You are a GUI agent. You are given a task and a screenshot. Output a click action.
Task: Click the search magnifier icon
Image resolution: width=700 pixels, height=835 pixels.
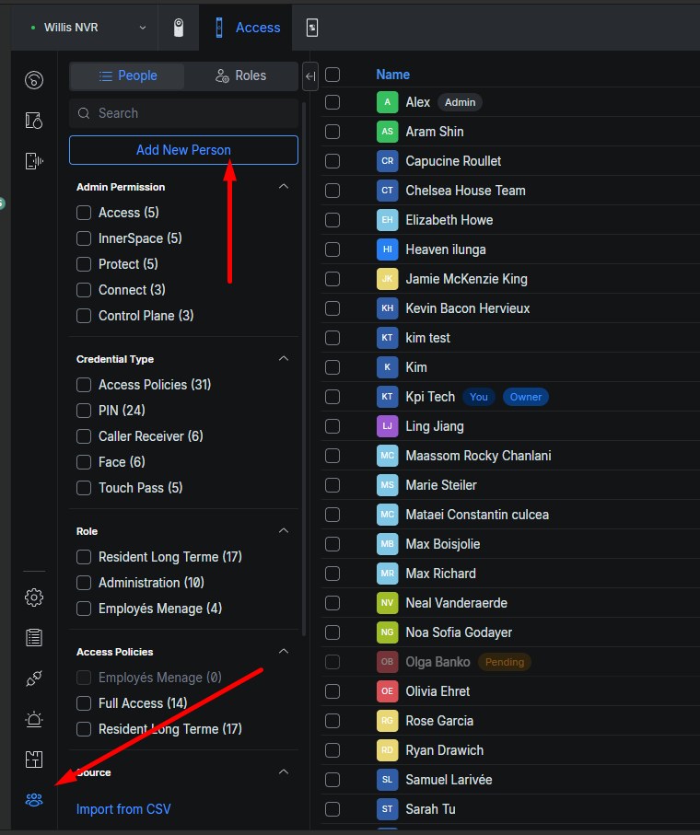click(84, 113)
